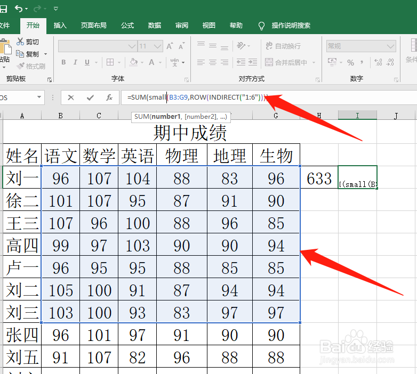Click the Align Right icon

(x=224, y=62)
